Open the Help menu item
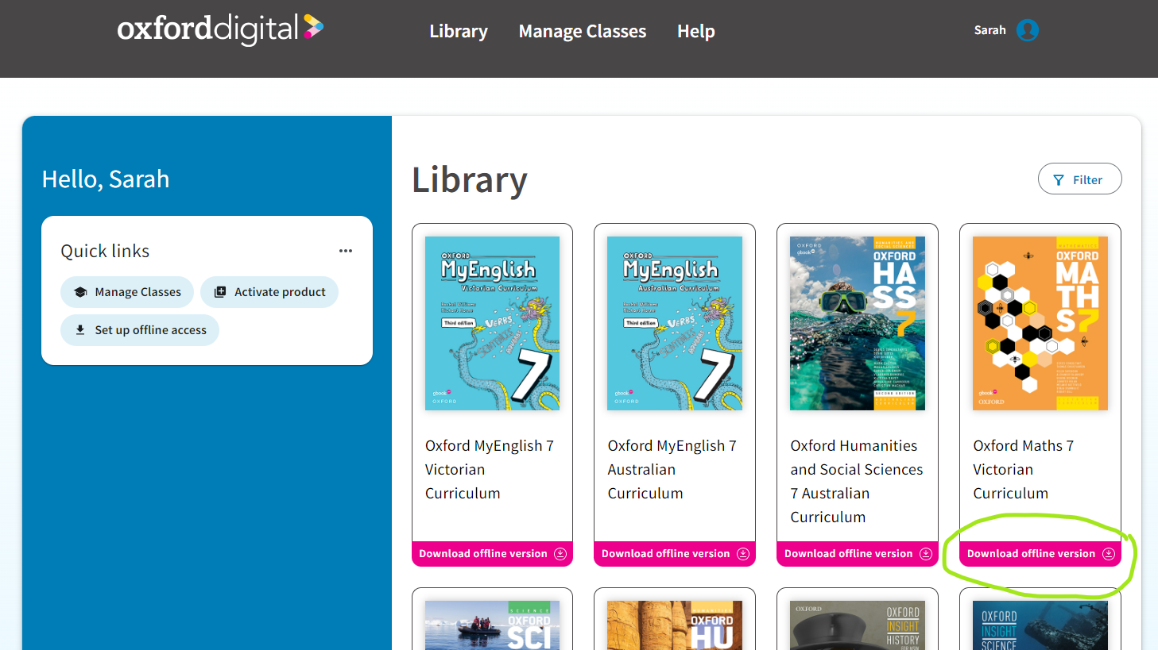 [695, 32]
